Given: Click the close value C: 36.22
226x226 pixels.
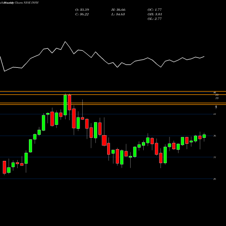Looking at the screenshot, I should pyautogui.click(x=82, y=14).
